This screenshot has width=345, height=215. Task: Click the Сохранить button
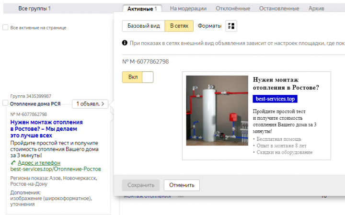141,185
